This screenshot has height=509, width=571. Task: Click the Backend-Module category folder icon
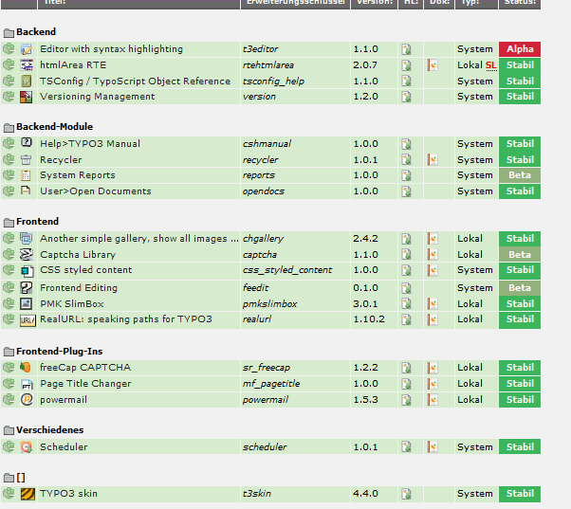[x=9, y=127]
